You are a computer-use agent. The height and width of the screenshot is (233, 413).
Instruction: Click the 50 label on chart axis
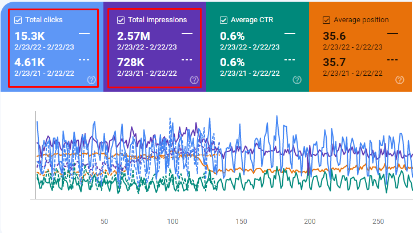105,221
